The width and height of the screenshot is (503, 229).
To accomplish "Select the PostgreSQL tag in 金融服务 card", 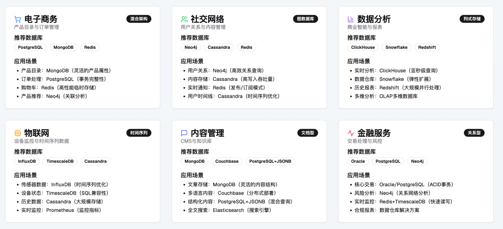I will (388, 161).
